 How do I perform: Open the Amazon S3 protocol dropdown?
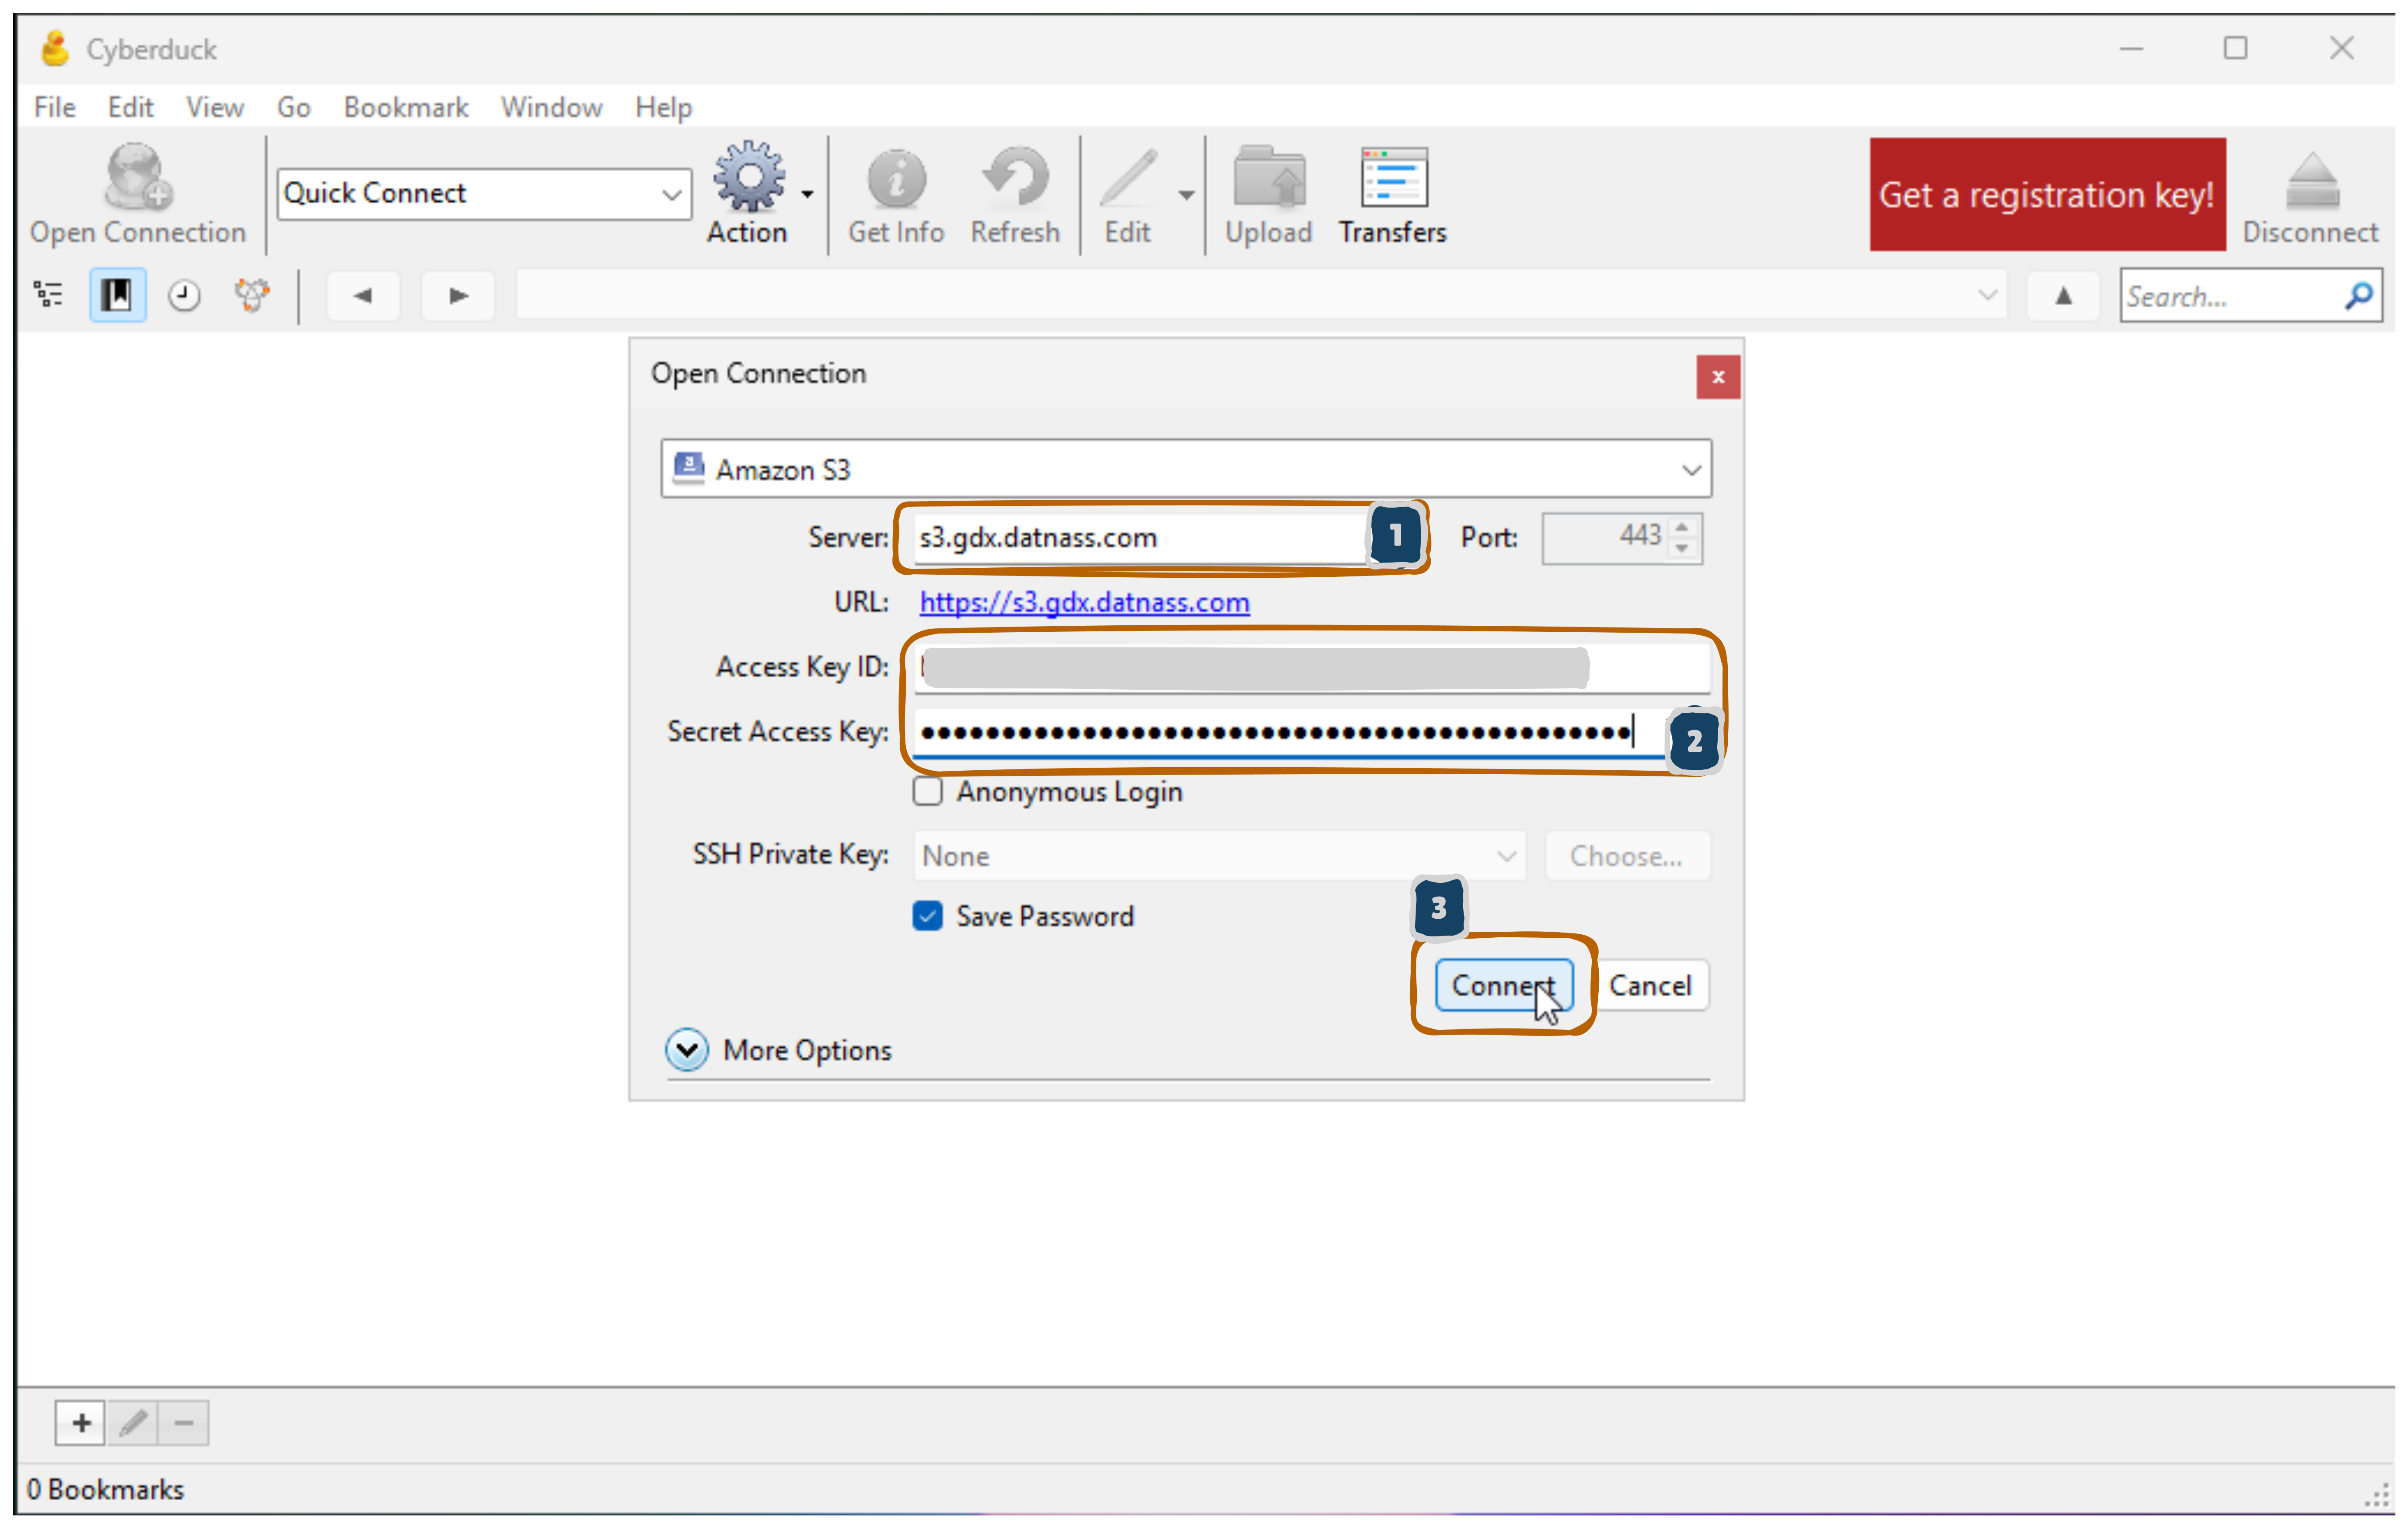(x=1186, y=469)
